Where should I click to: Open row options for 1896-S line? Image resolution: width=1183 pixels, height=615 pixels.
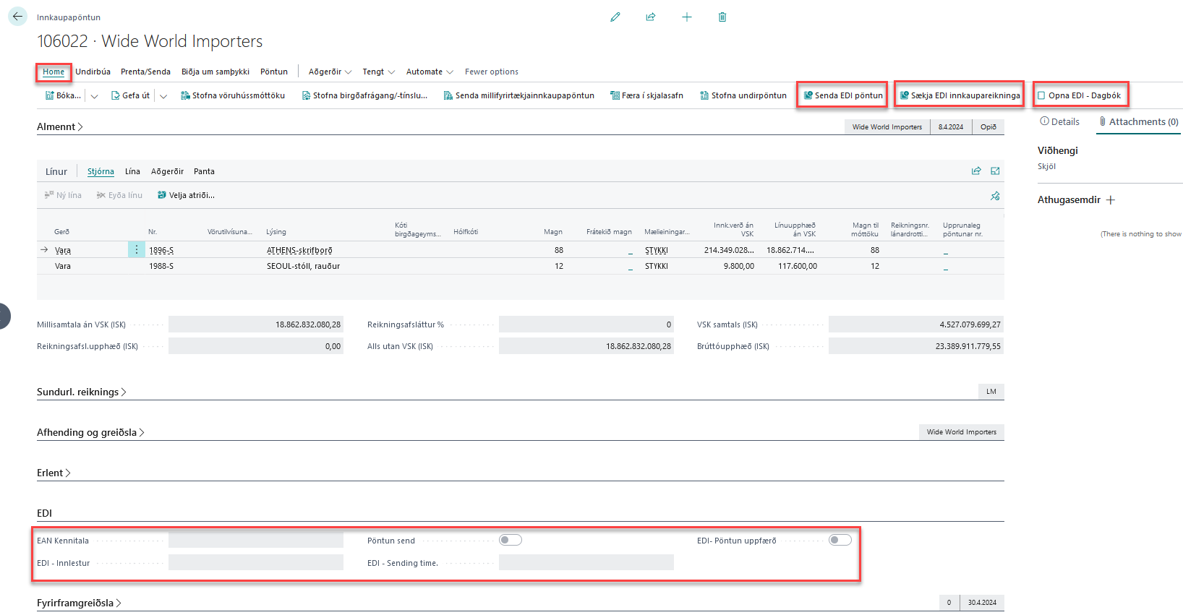[136, 249]
